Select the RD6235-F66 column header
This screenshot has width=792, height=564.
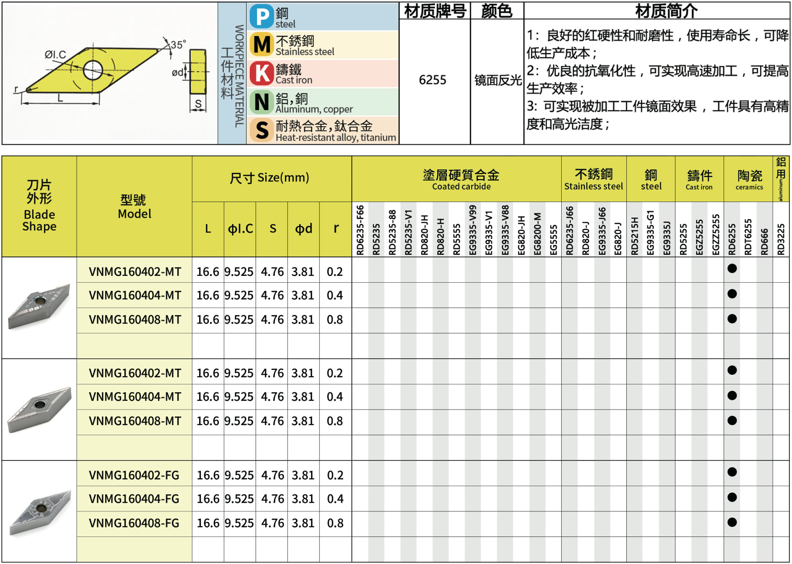[x=360, y=230]
